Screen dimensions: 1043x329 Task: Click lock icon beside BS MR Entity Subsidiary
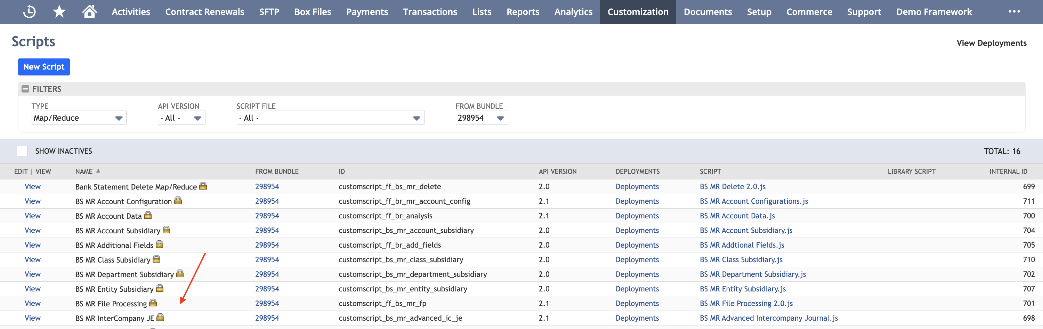point(160,288)
